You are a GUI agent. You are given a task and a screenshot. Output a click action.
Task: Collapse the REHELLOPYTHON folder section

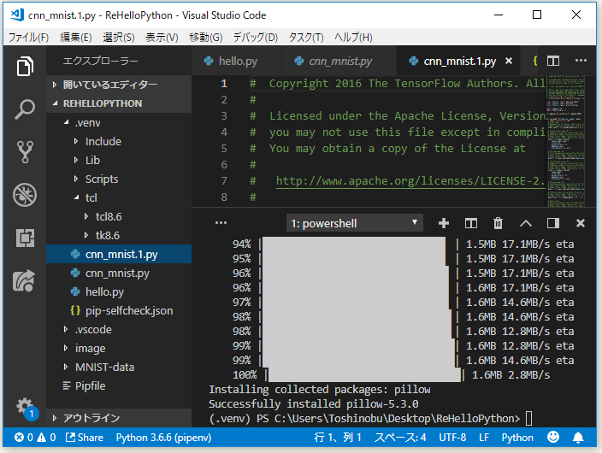point(119,103)
